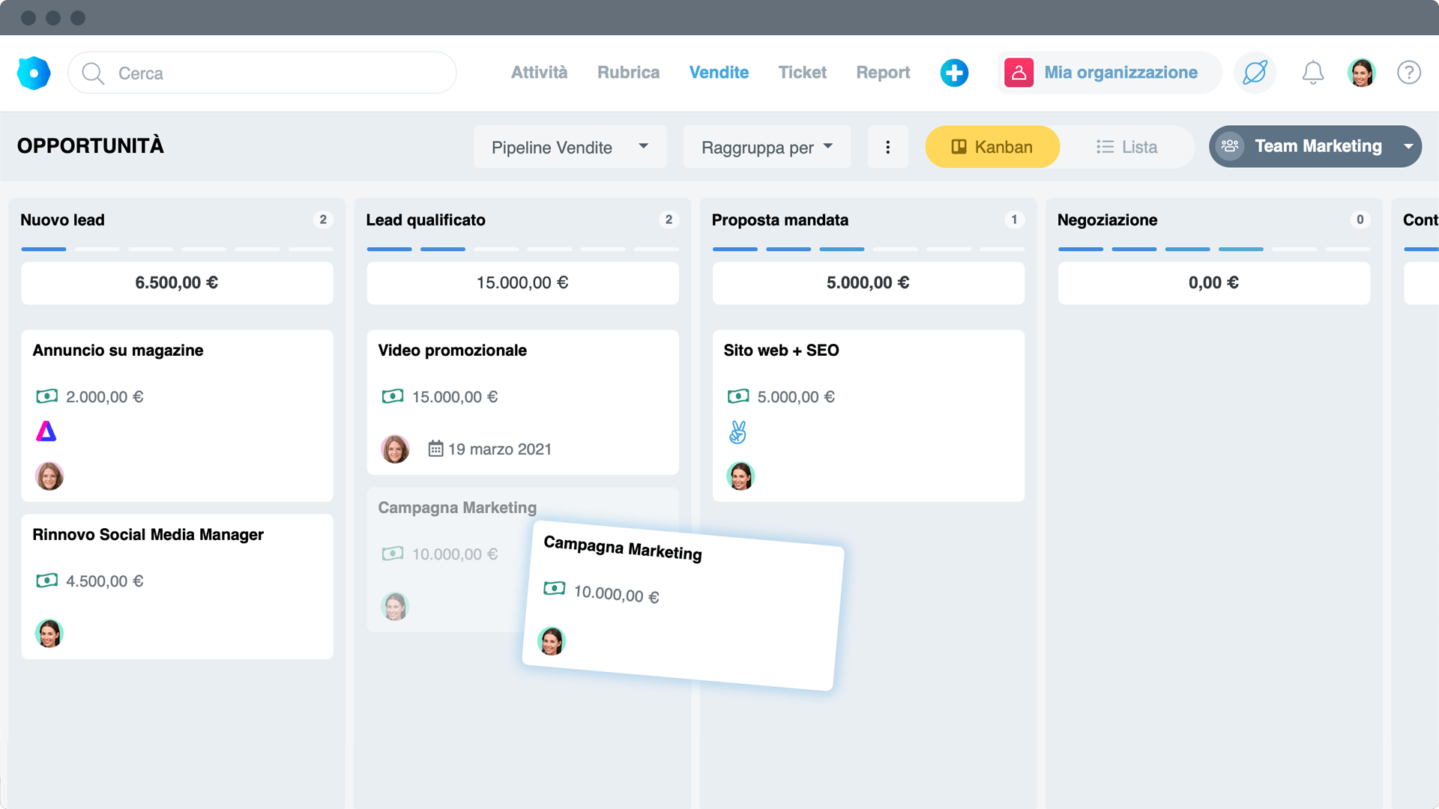
Task: Open the Report menu item
Action: click(x=883, y=73)
